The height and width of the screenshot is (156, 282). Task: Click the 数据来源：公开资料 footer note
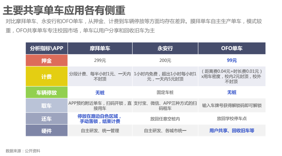(23, 151)
